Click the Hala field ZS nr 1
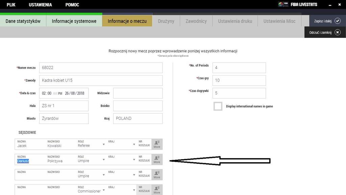The height and width of the screenshot is (195, 346). pyautogui.click(x=64, y=106)
